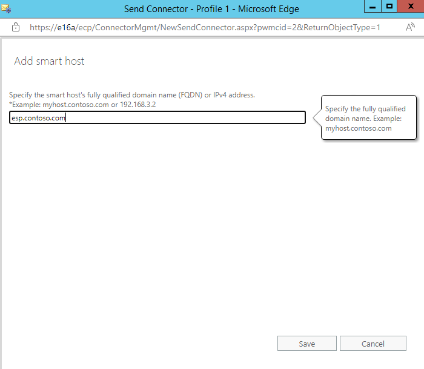Click the smart host FQDN input field
The height and width of the screenshot is (369, 424).
(157, 117)
